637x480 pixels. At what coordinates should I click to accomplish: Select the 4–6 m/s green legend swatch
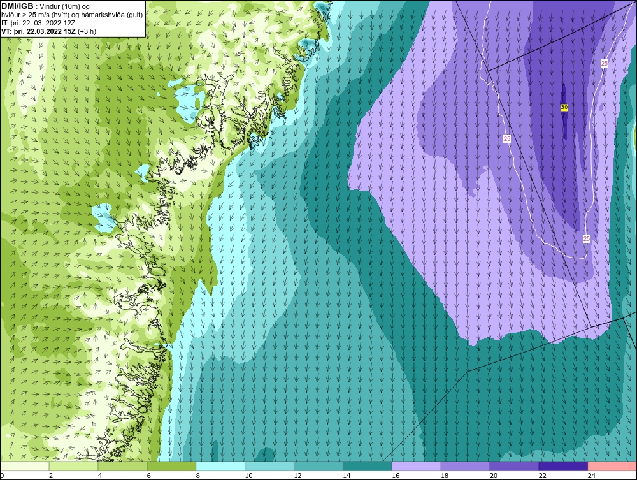(122, 466)
